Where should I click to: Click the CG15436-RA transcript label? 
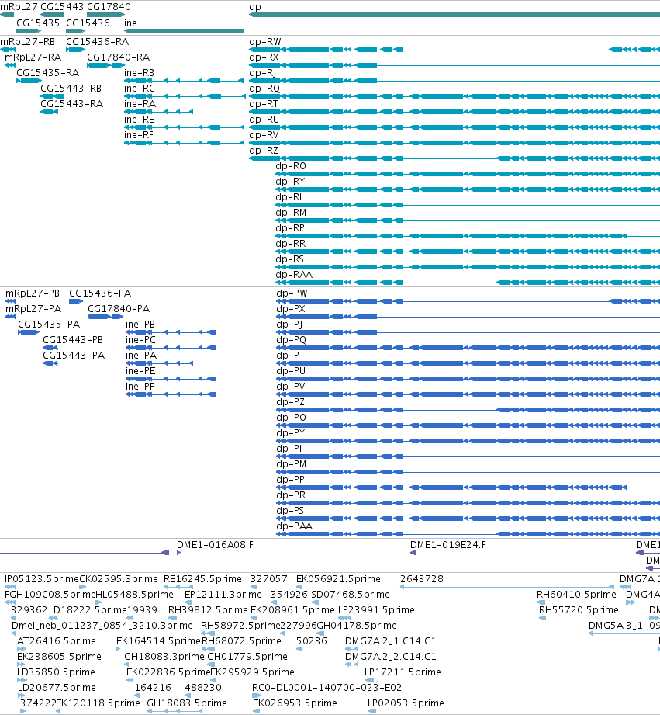click(x=98, y=42)
